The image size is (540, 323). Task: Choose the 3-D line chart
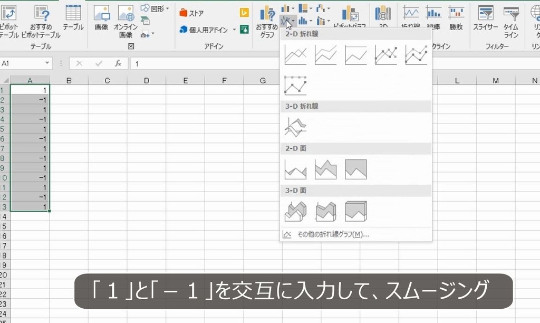[295, 127]
